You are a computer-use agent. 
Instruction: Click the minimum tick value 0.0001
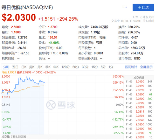click(x=99, y=53)
